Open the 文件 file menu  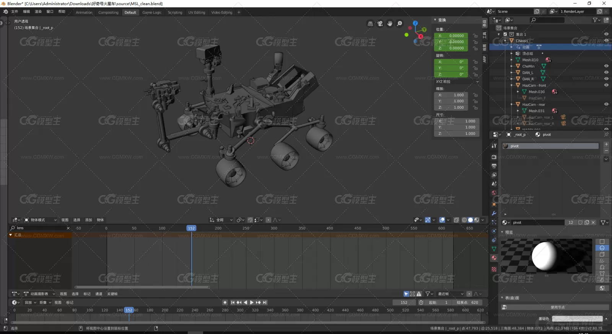tap(15, 12)
